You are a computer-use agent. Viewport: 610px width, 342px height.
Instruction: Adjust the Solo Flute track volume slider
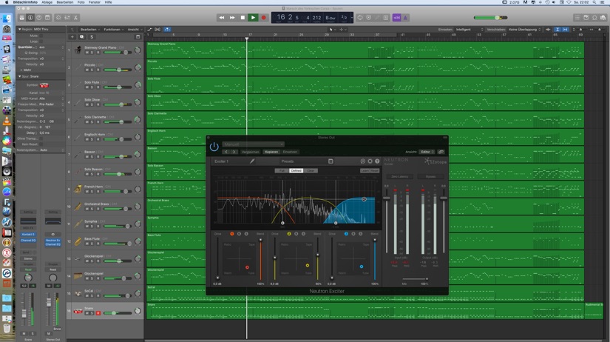118,87
